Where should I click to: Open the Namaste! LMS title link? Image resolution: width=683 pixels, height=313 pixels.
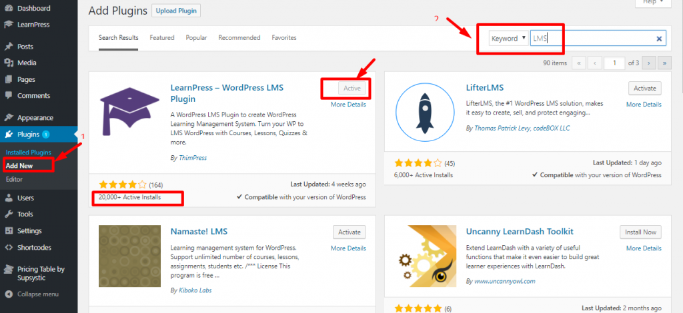coord(199,231)
